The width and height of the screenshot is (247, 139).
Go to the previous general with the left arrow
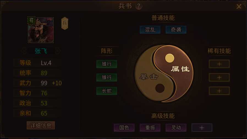pyautogui.click(x=24, y=51)
